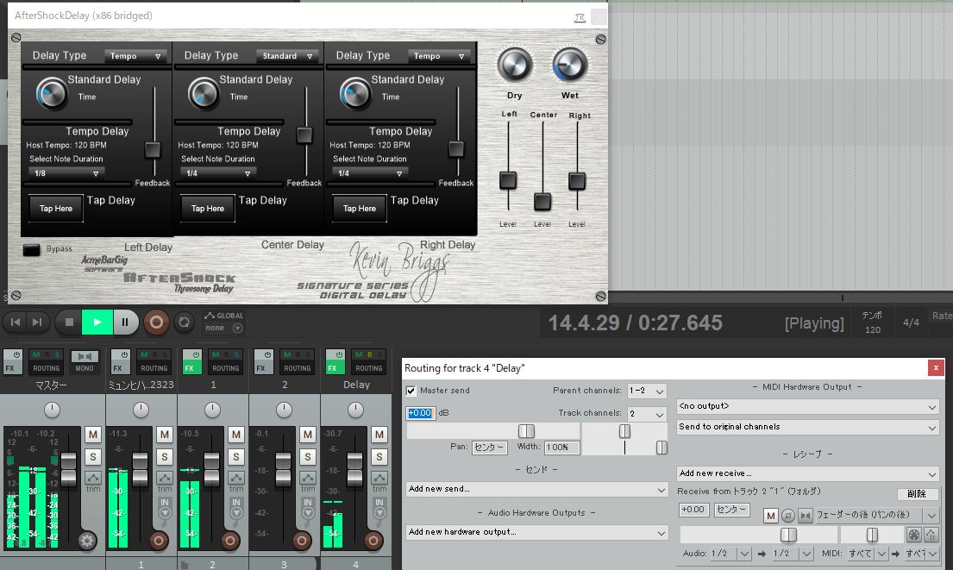953x570 pixels.
Task: Open the master track FX button
Action: (x=13, y=361)
